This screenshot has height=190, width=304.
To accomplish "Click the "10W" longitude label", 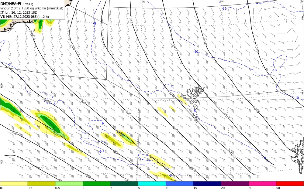I will click(x=143, y=2).
